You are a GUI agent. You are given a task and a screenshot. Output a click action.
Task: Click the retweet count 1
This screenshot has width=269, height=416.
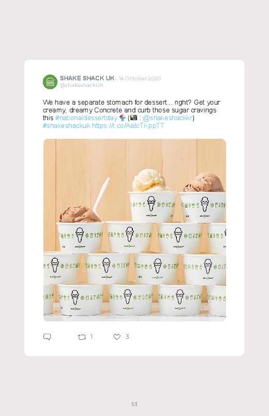pyautogui.click(x=92, y=337)
